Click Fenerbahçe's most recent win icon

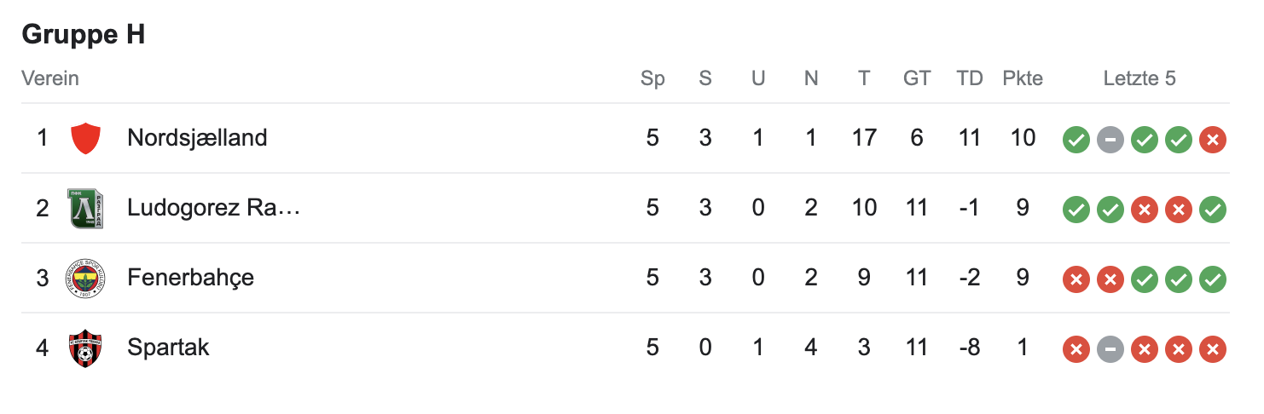click(x=1212, y=279)
